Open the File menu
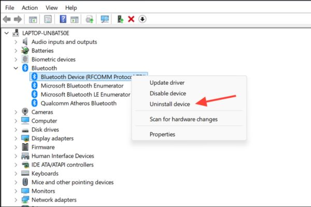311x207 pixels. click(x=9, y=8)
